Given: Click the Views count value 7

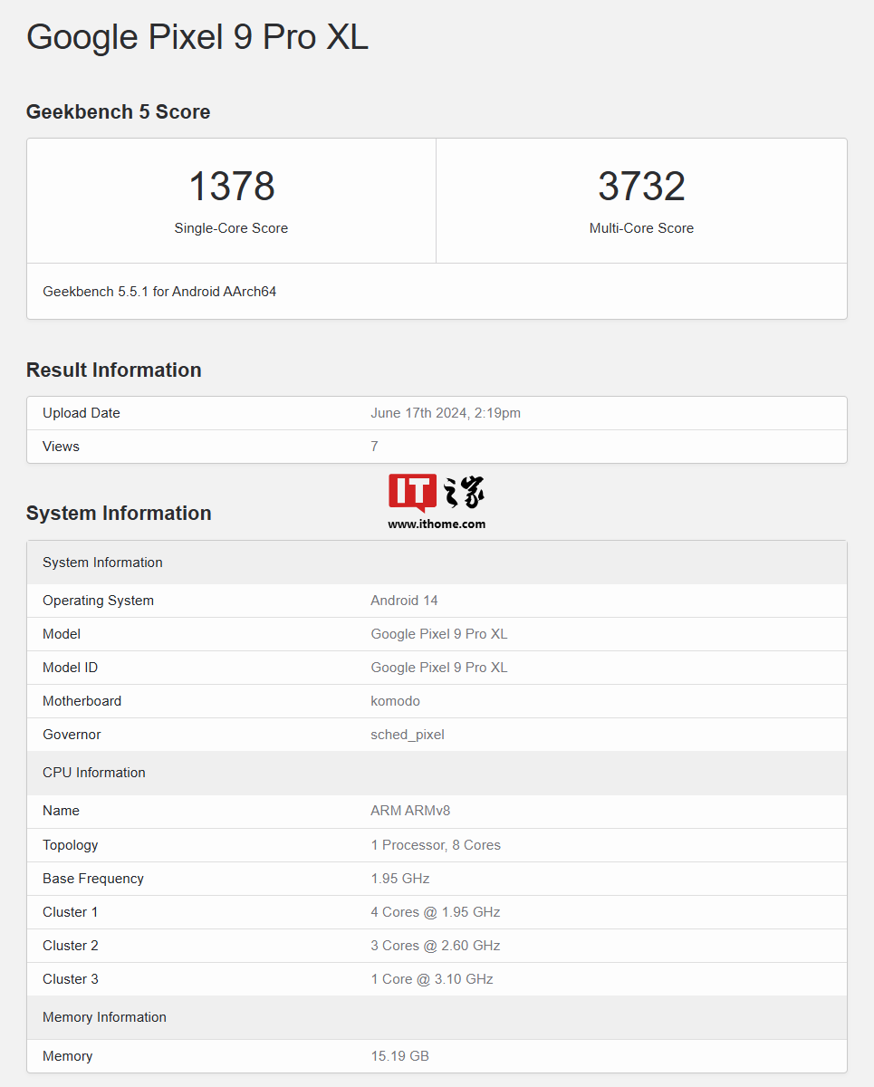Looking at the screenshot, I should coord(374,447).
